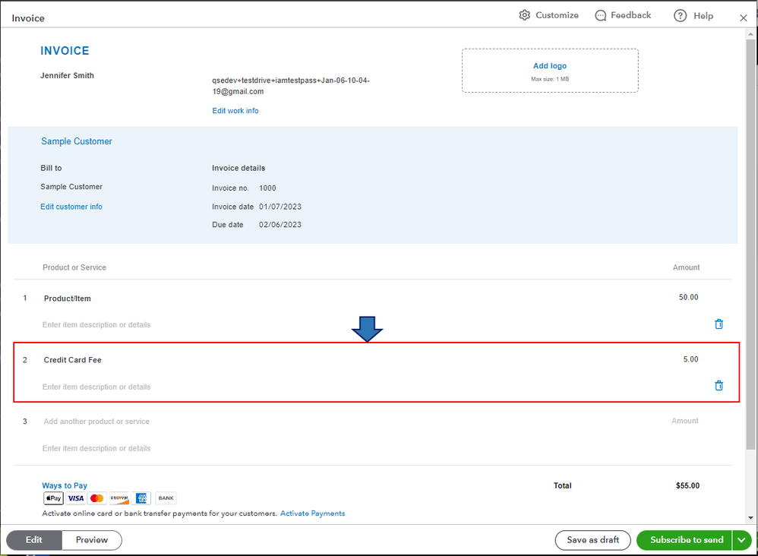Image resolution: width=758 pixels, height=556 pixels.
Task: Select Add another product or service field
Action: (x=96, y=422)
